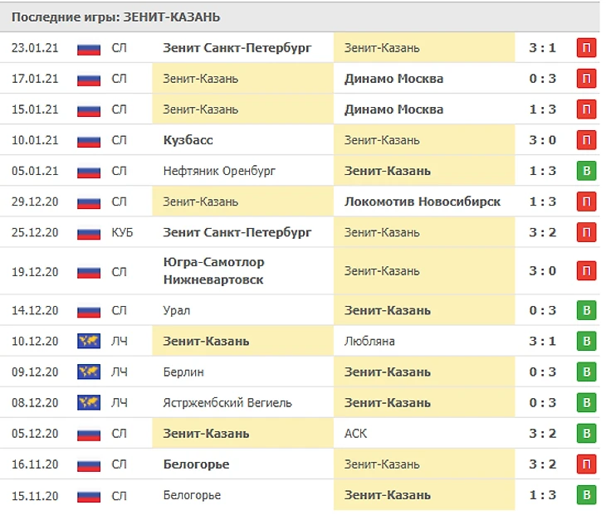Open the Локомотив Новосибирск team link
The image size is (606, 515).
[423, 202]
